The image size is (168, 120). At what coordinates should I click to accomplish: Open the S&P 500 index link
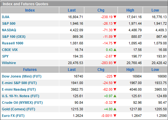pos(9,23)
